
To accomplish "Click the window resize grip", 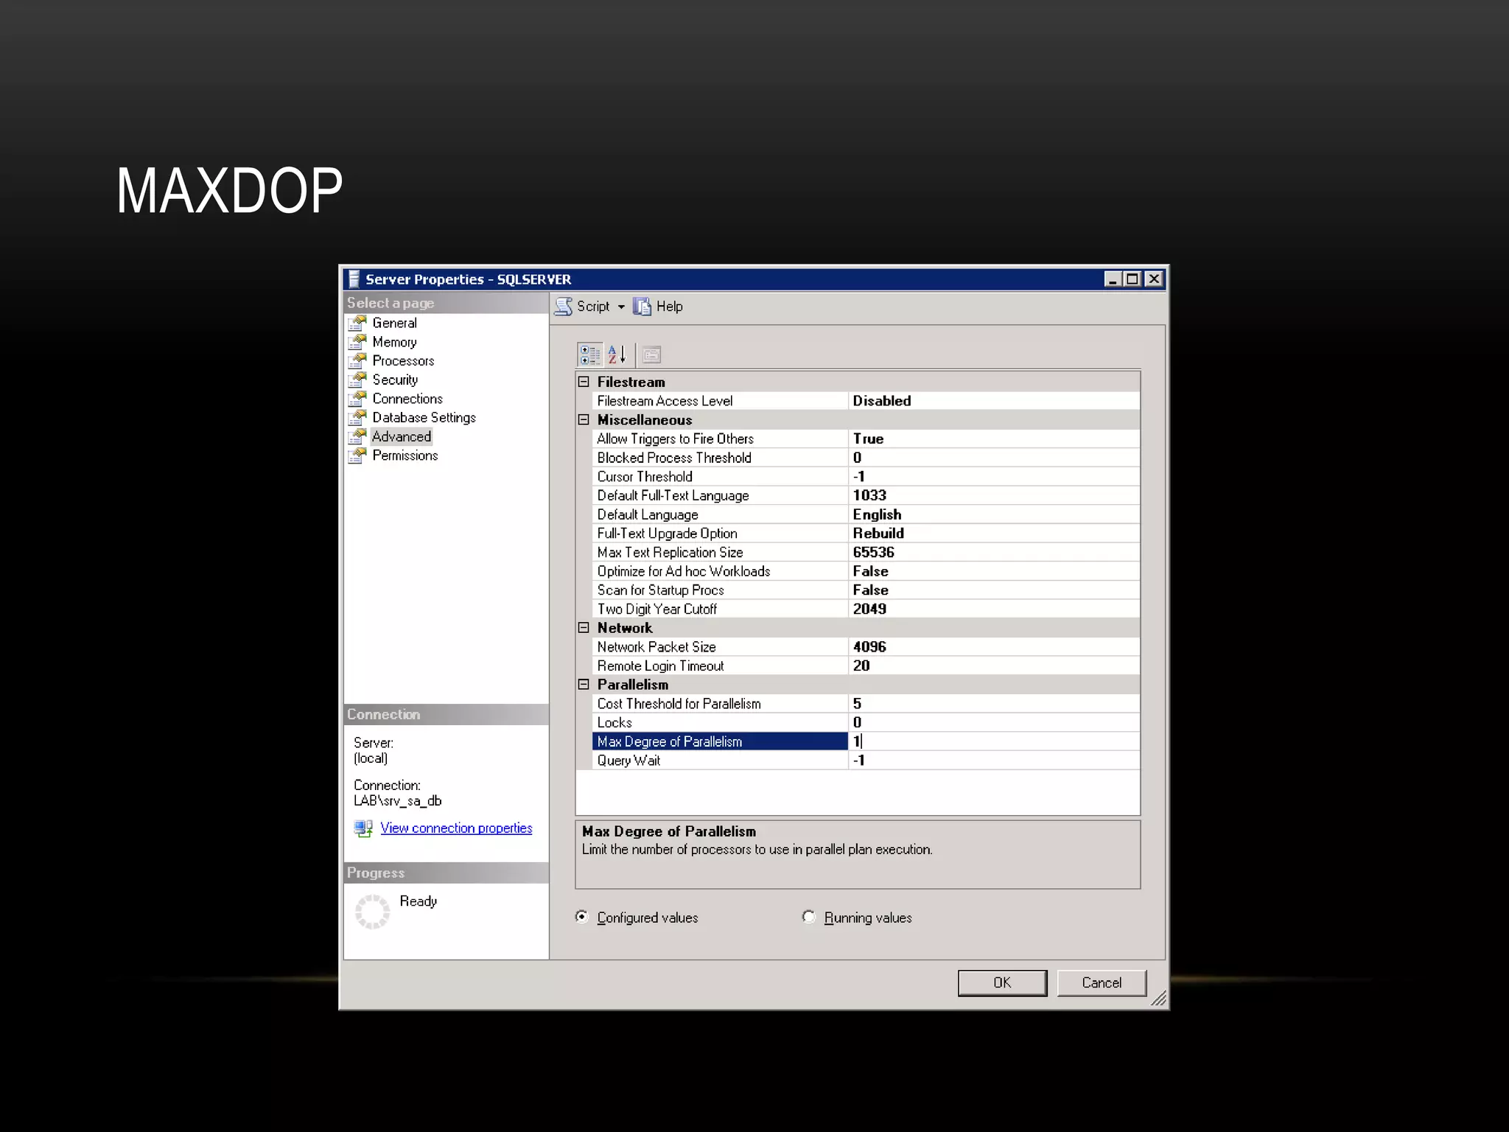I will click(1158, 998).
